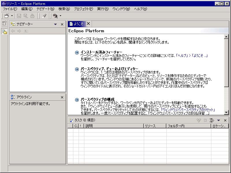Open the New wizard dropdown arrow
Viewport: 231px width, 173px height.
pyautogui.click(x=12, y=16)
